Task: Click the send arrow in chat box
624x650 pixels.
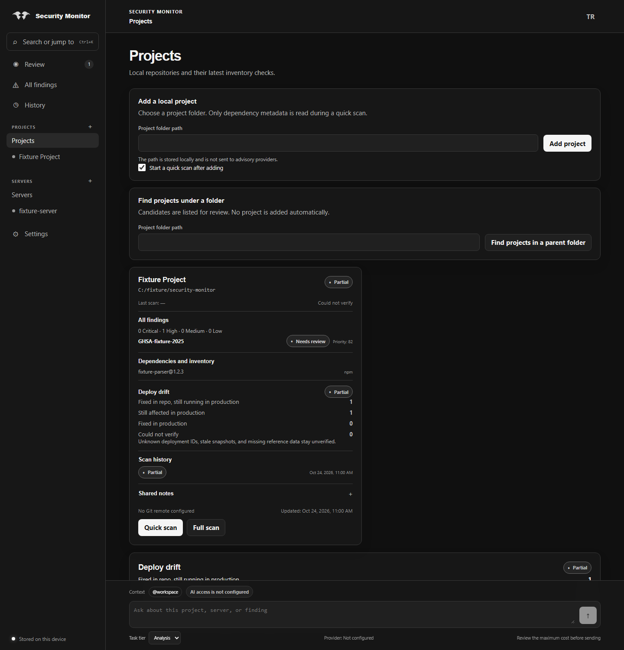Action: click(x=588, y=615)
